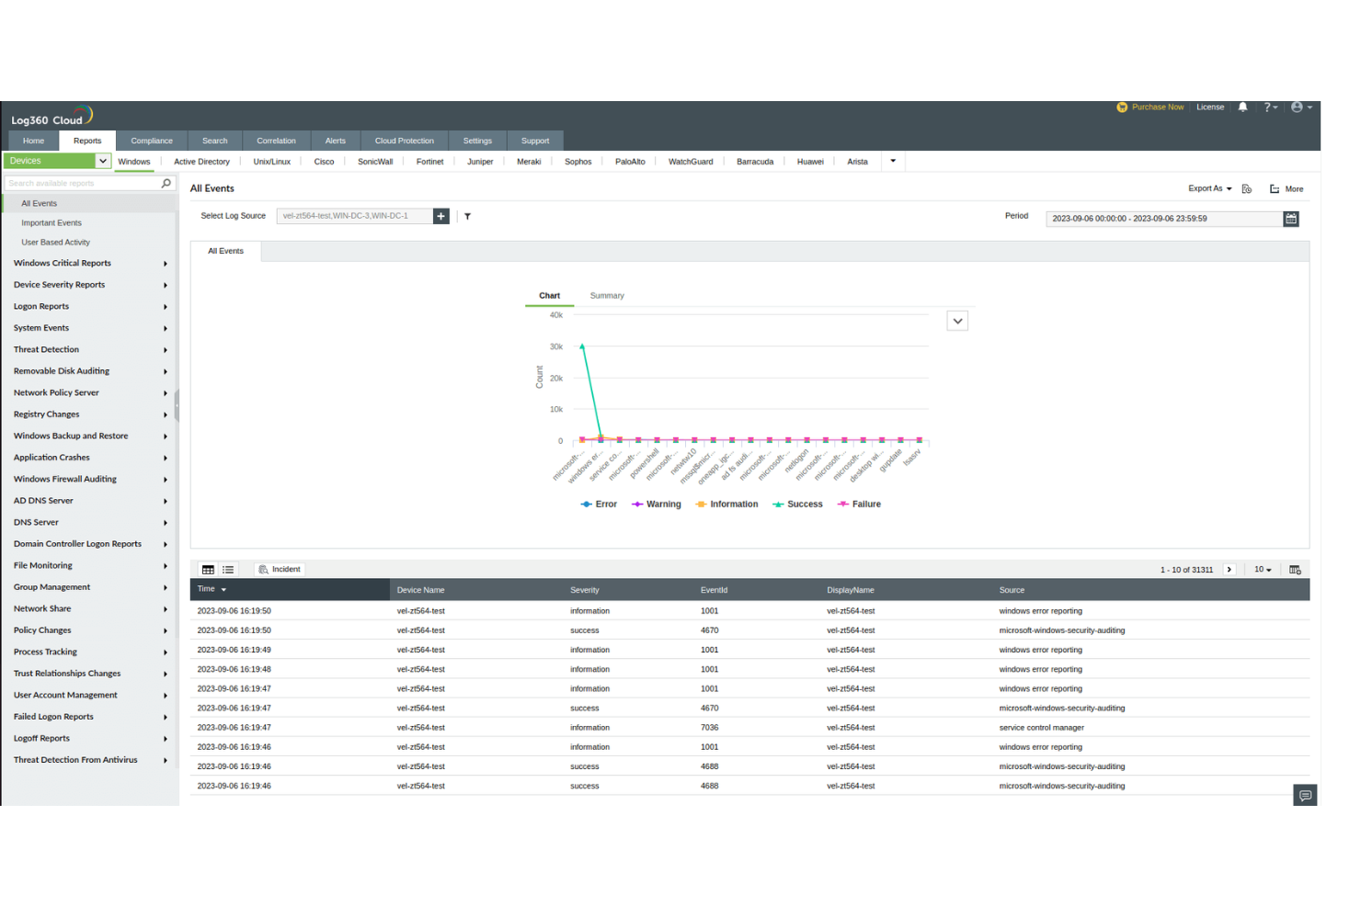Image resolution: width=1361 pixels, height=907 pixels.
Task: Open the Cloud Protection tab
Action: pyautogui.click(x=404, y=141)
